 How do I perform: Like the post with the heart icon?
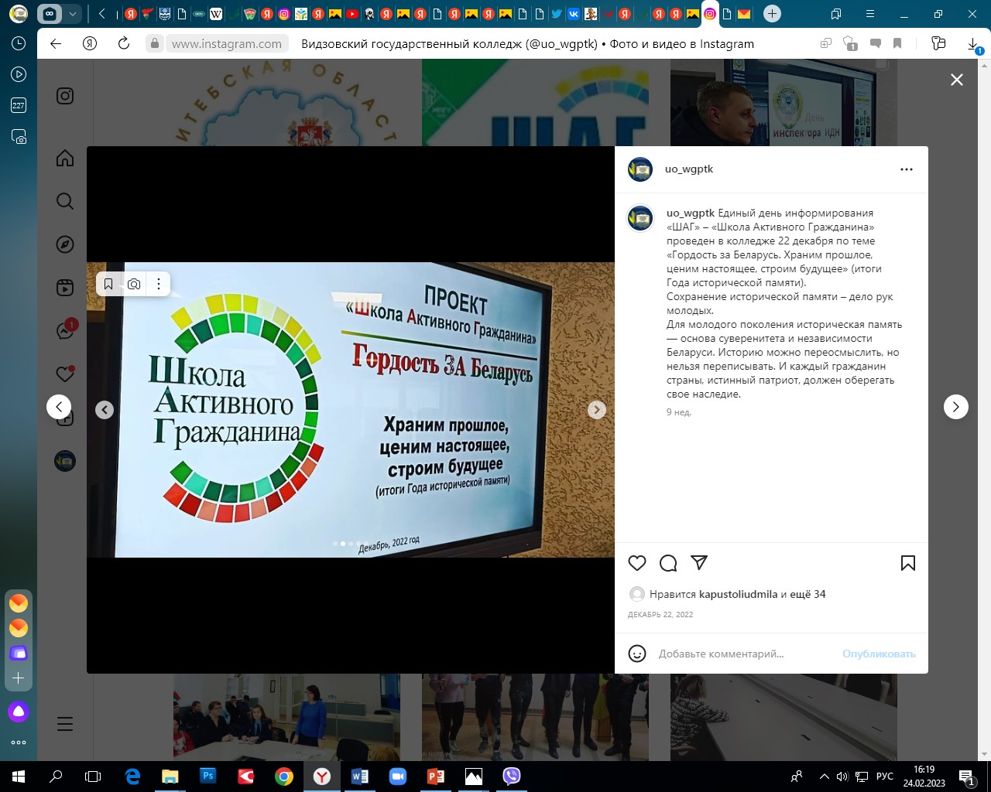[x=637, y=563]
